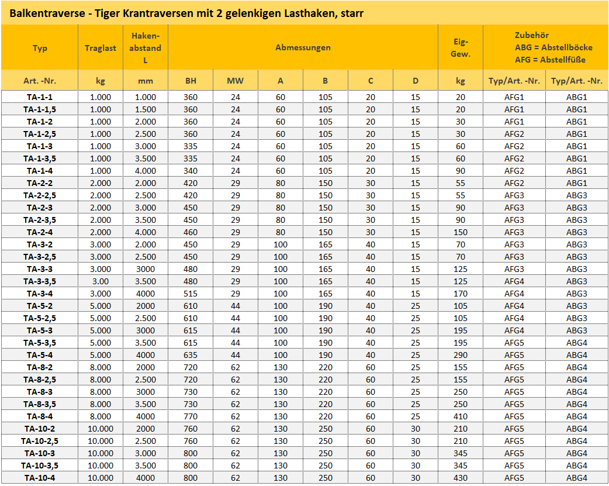Viewport: 609px width, 486px height.
Task: Select row label 'TA-1-2,5'
Action: coord(40,134)
